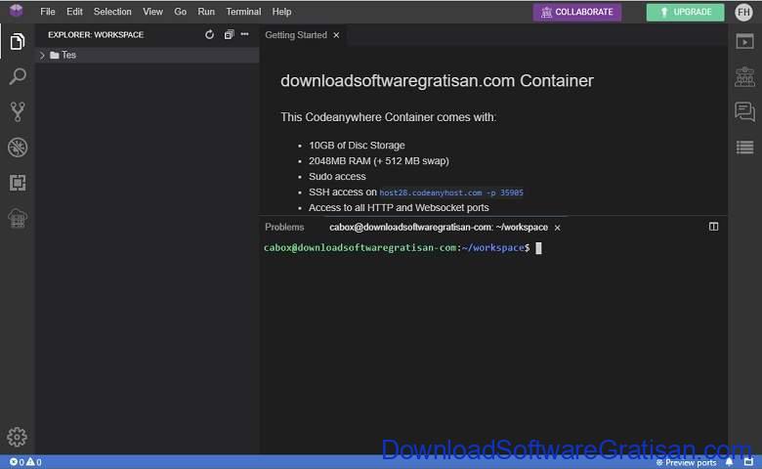Image resolution: width=762 pixels, height=469 pixels.
Task: Open the collaboration icon in right sidebar
Action: pos(744,77)
